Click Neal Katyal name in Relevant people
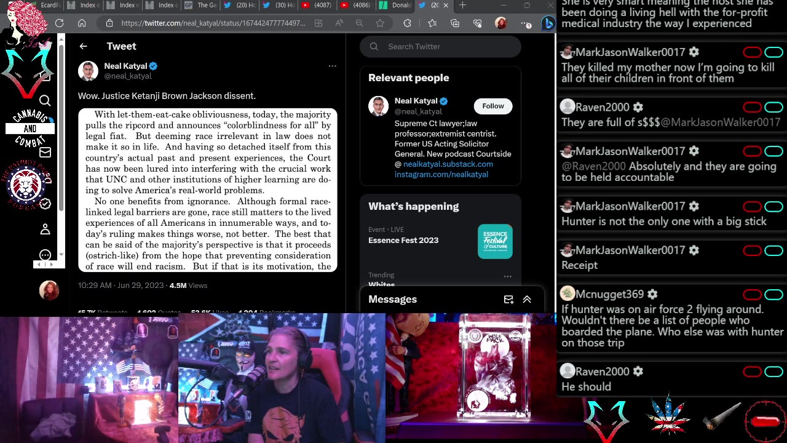The height and width of the screenshot is (443, 787). point(416,101)
